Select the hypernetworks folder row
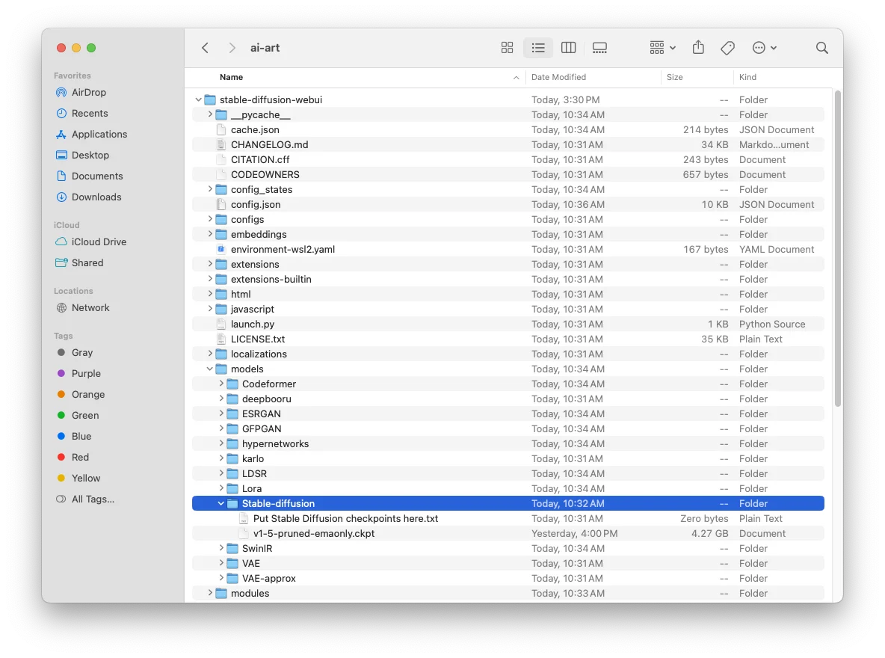 508,443
